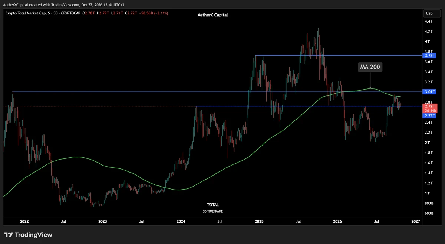Screen dimensions: 445x244
Task: Click the 2027 label on time axis
Action: pyautogui.click(x=416, y=221)
